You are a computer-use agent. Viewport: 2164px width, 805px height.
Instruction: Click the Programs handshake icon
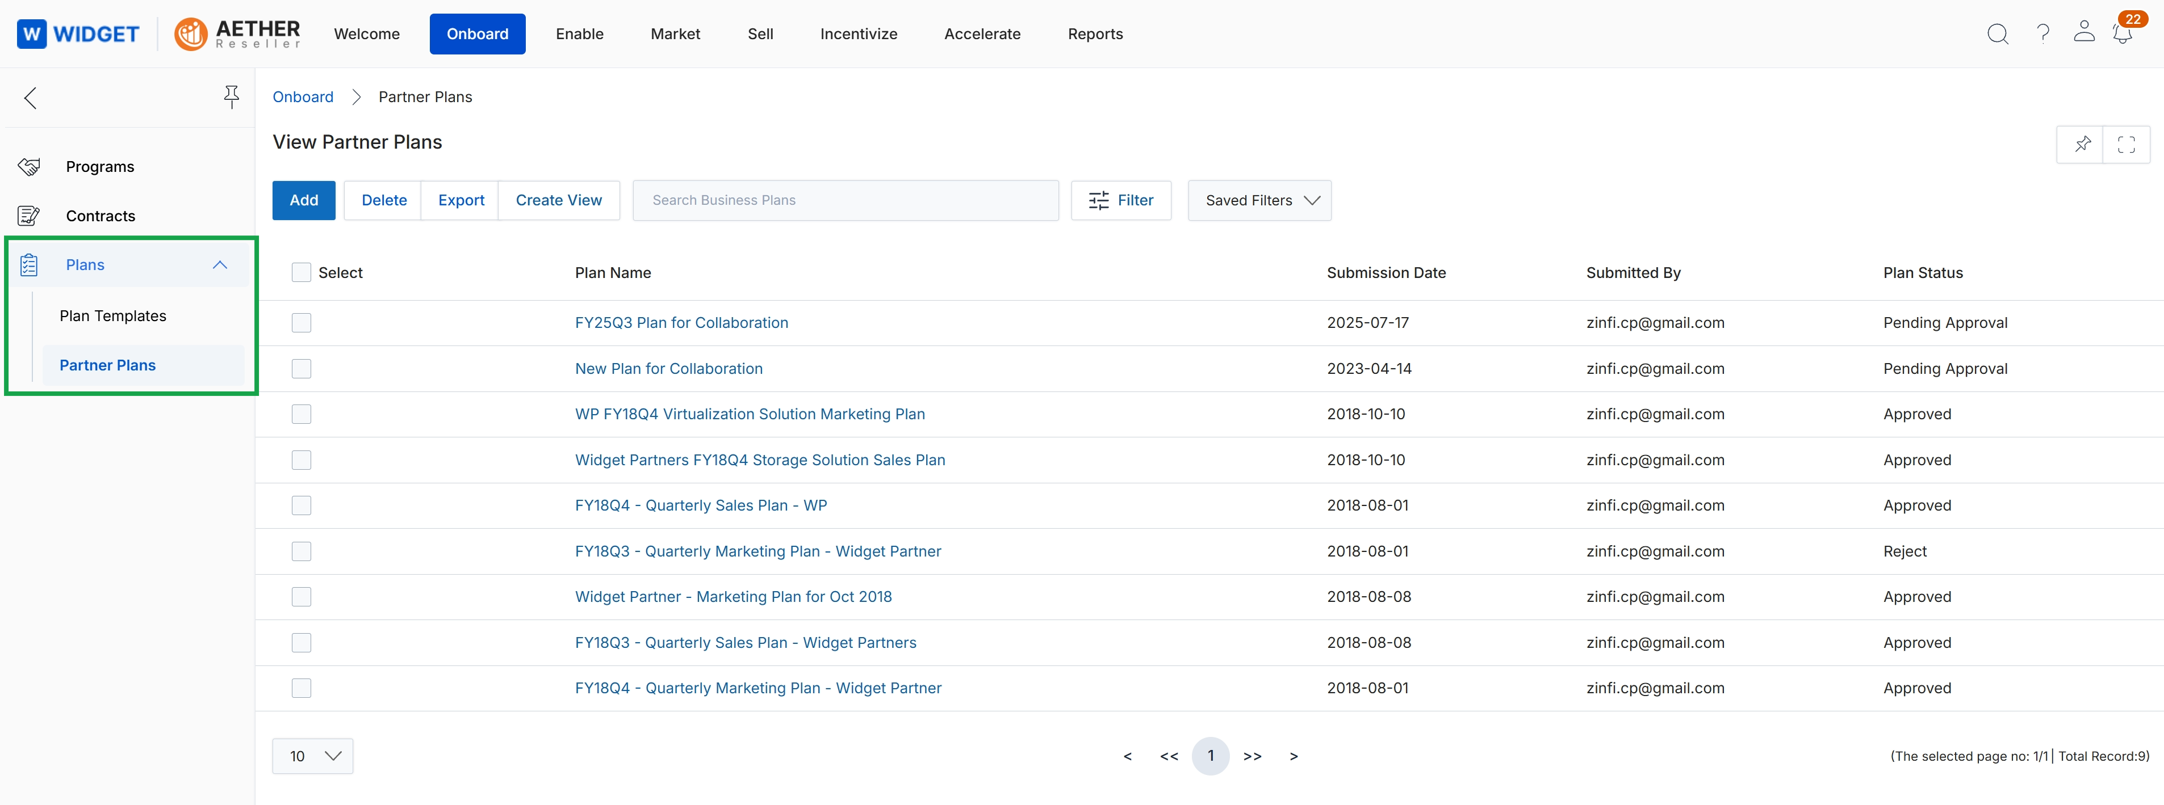coord(30,166)
